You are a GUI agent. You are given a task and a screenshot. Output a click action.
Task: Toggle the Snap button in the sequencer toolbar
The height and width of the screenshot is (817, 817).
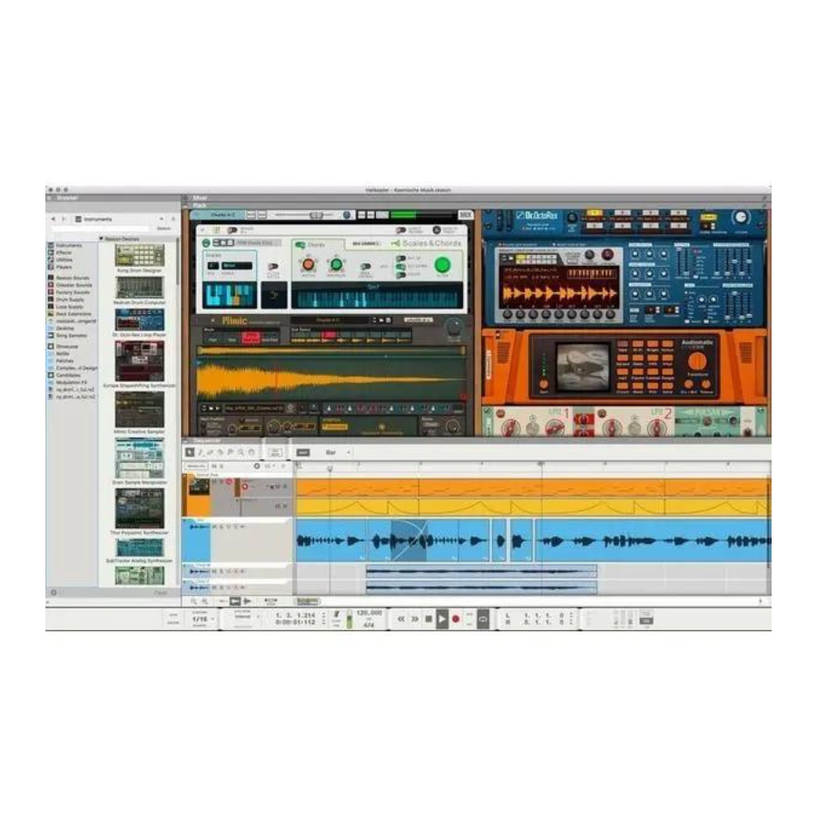[x=302, y=452]
